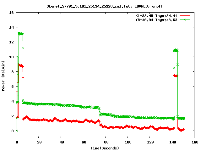
Task: Click the red line sample in legend
Action: pyautogui.click(x=185, y=16)
